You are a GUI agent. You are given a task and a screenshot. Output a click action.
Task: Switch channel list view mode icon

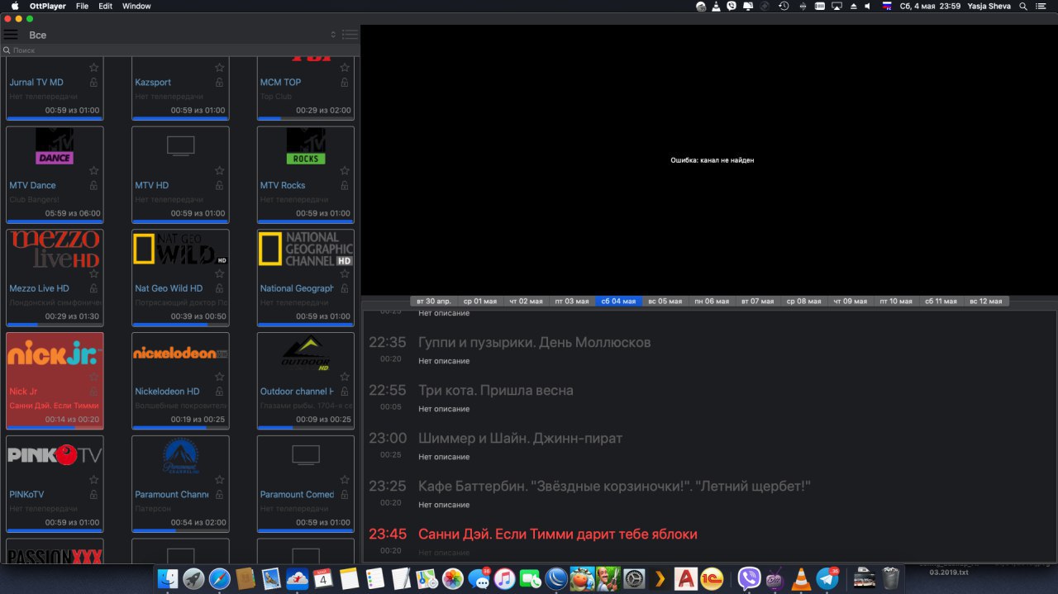tap(350, 35)
